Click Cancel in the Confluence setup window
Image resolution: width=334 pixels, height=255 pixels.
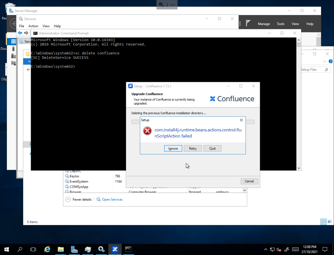click(x=249, y=181)
